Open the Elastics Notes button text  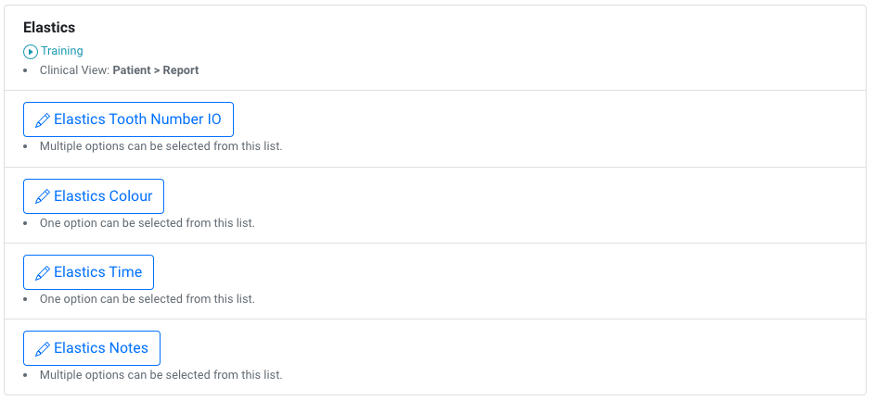(x=101, y=348)
